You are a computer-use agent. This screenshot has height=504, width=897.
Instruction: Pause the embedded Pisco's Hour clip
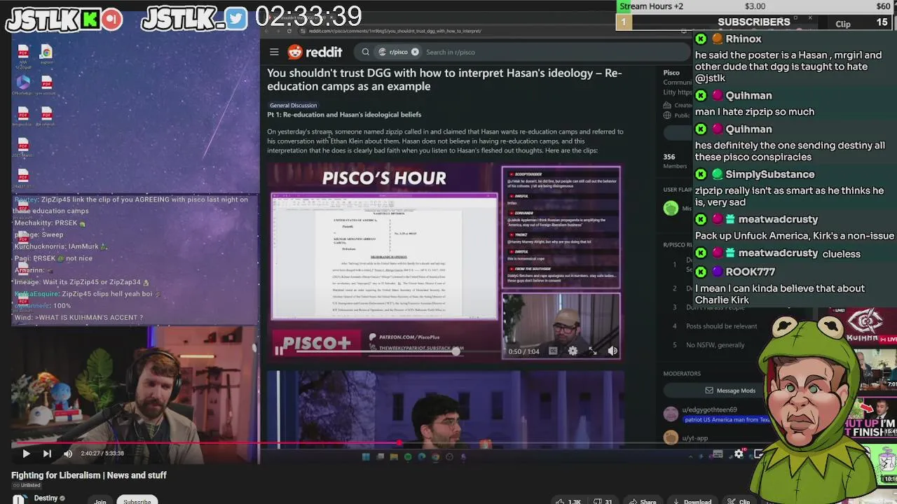pyautogui.click(x=279, y=351)
